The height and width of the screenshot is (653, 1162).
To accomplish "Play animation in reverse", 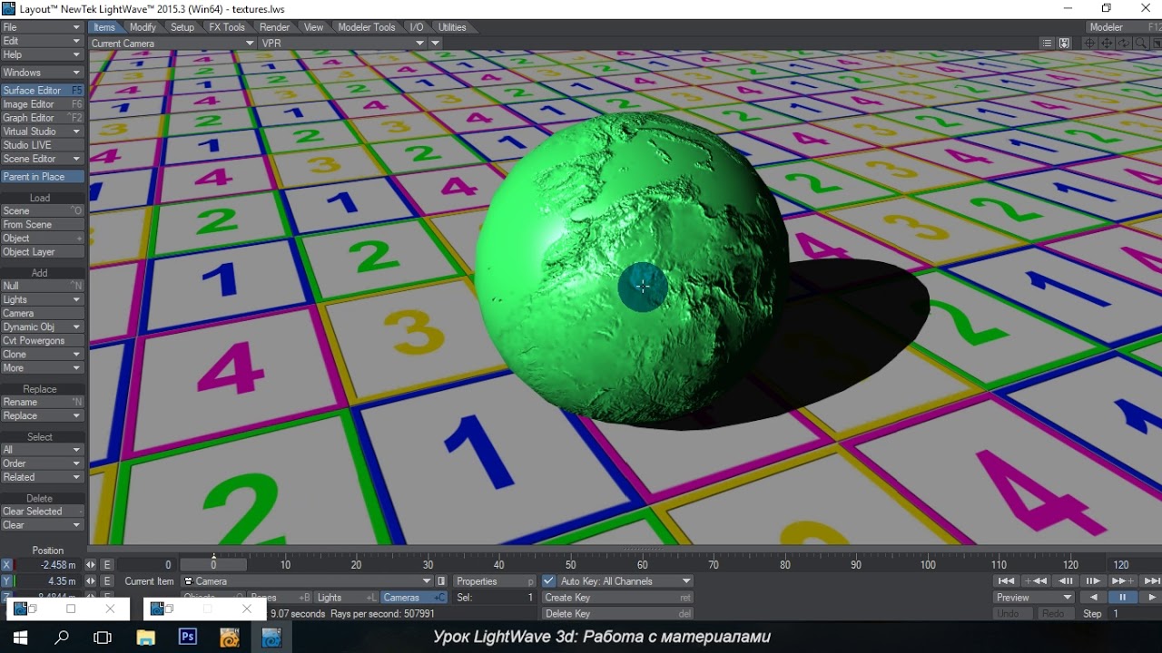I will tap(1093, 598).
